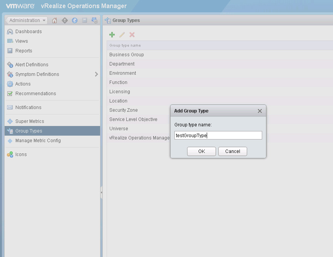333x257 pixels.
Task: Open Symptom Definitions in sidebar
Action: pyautogui.click(x=37, y=74)
